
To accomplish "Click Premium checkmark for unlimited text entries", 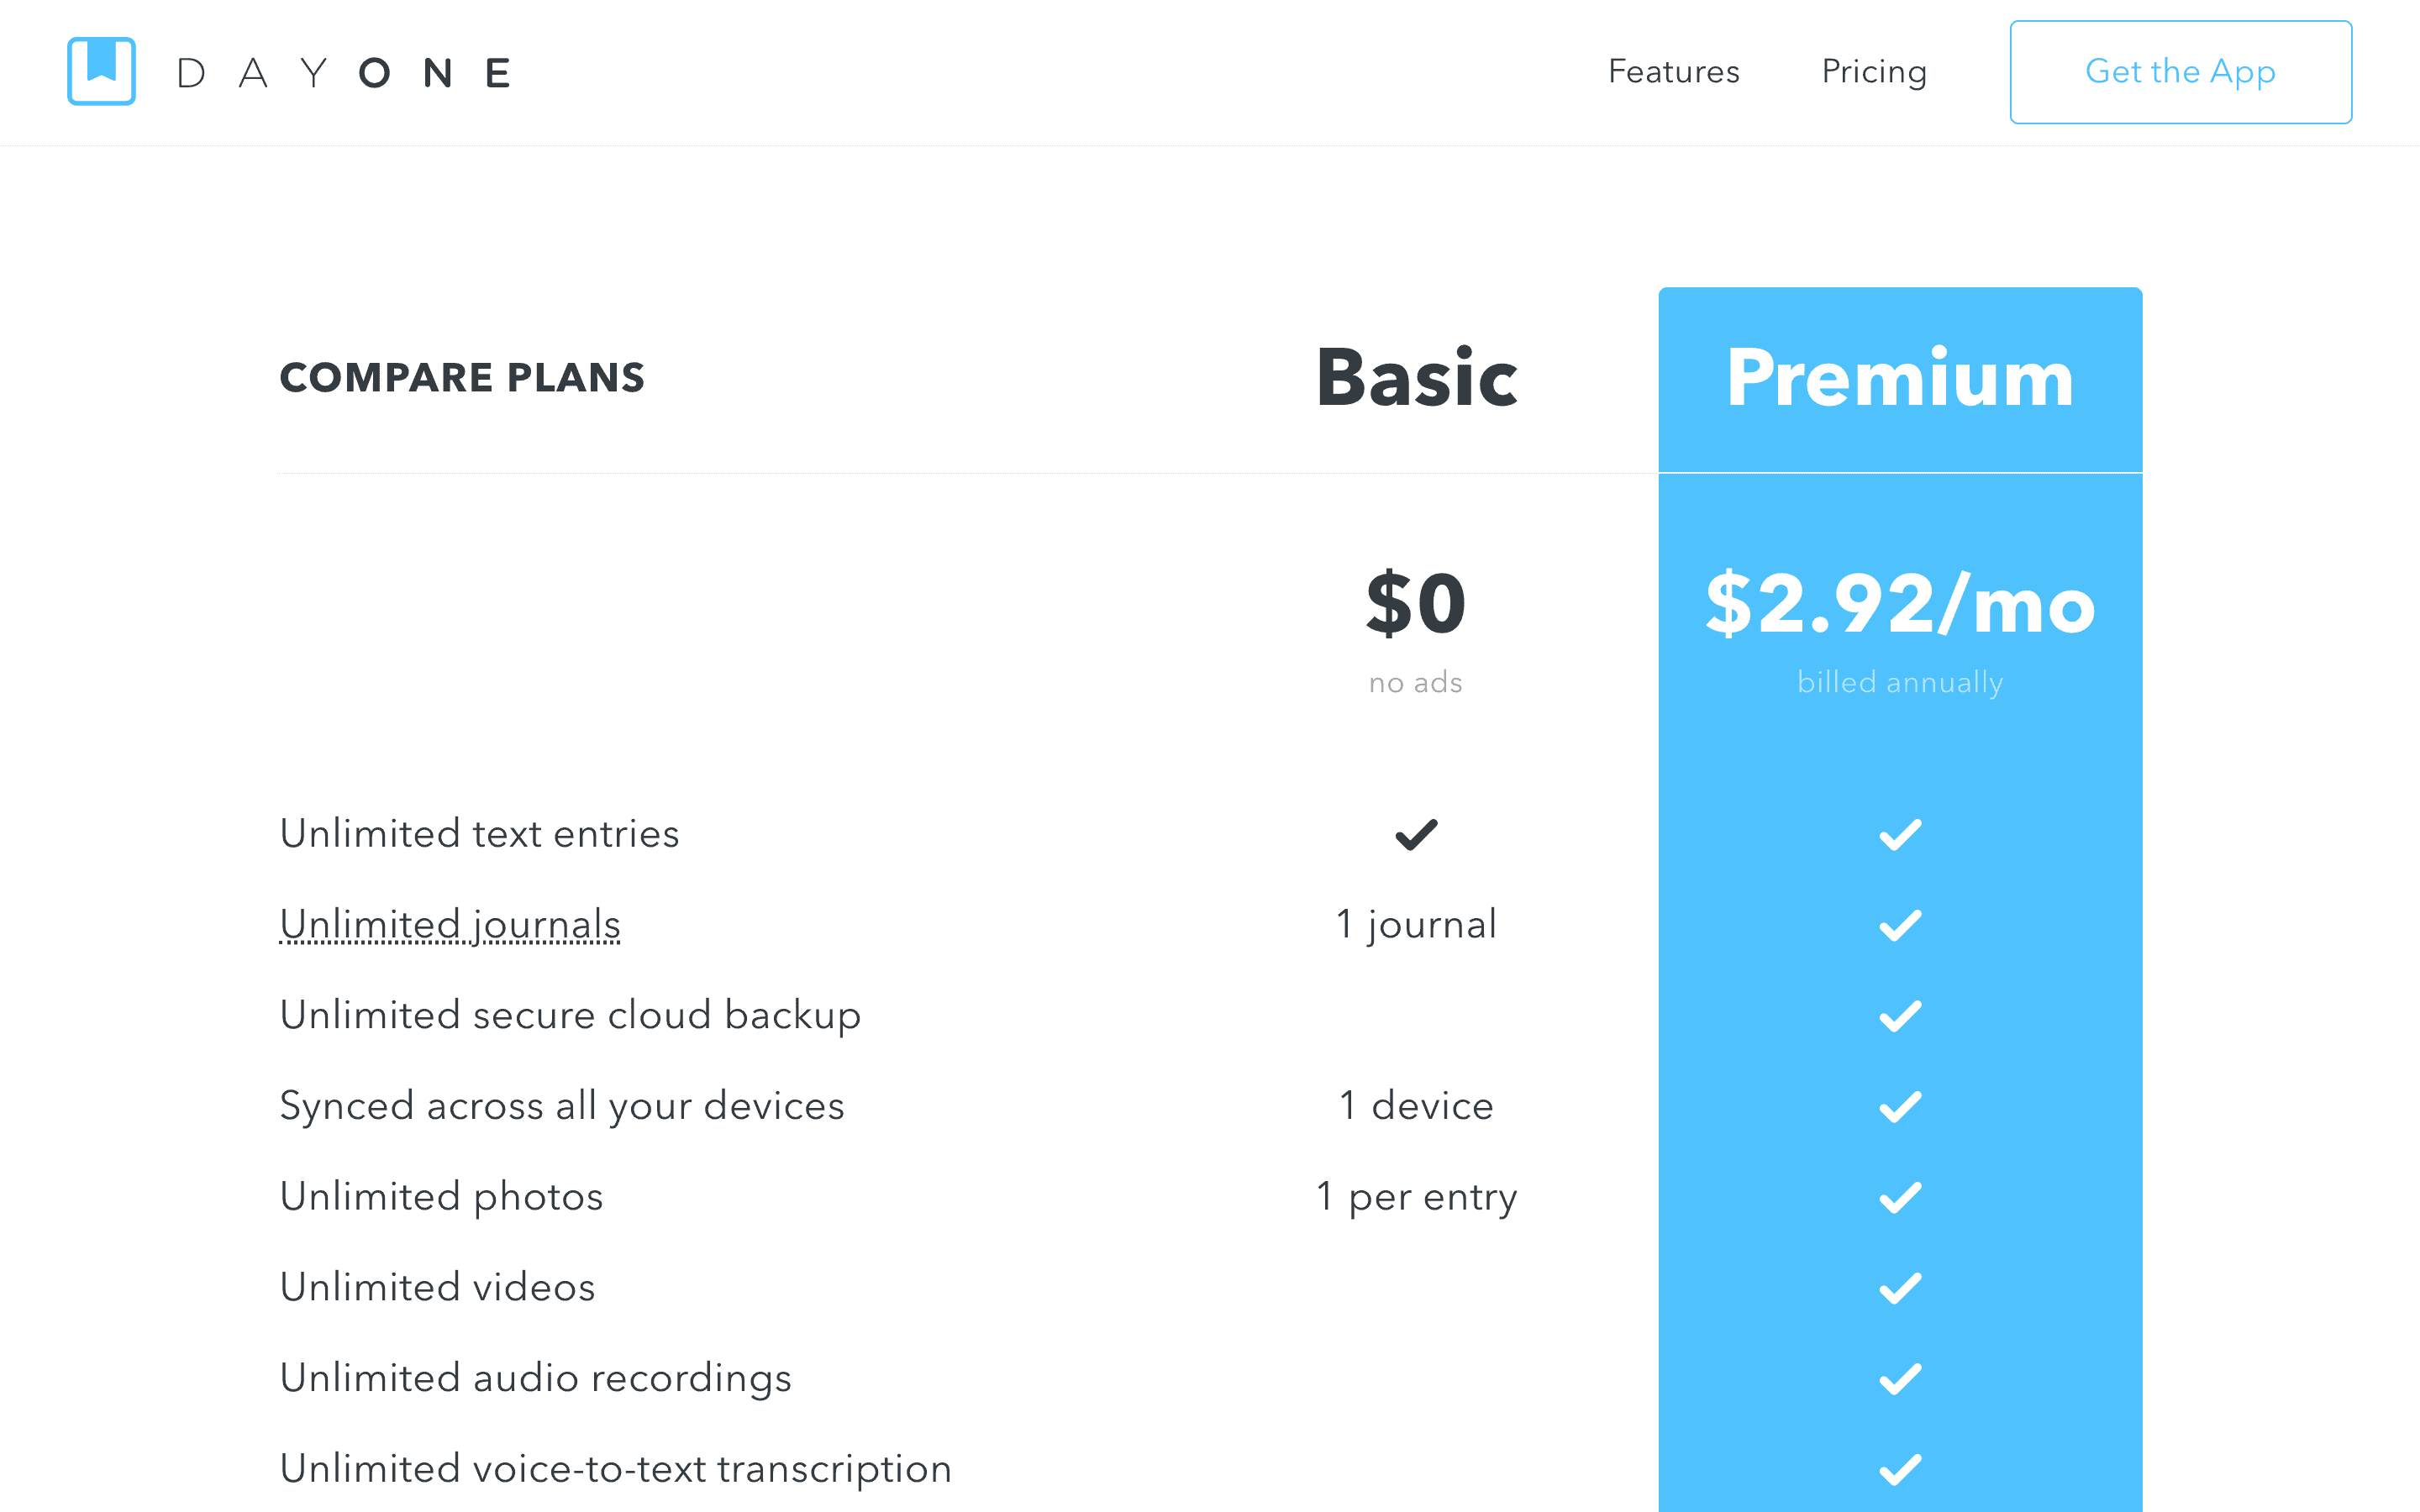I will tap(1900, 834).
